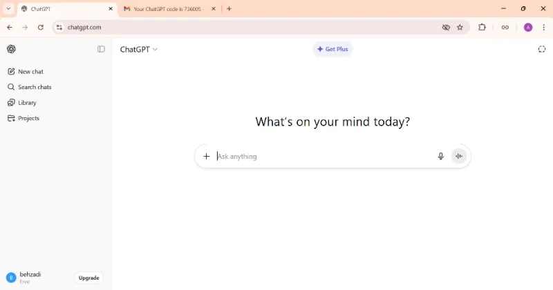Bookmark this page with the star icon
The image size is (553, 290).
460,27
